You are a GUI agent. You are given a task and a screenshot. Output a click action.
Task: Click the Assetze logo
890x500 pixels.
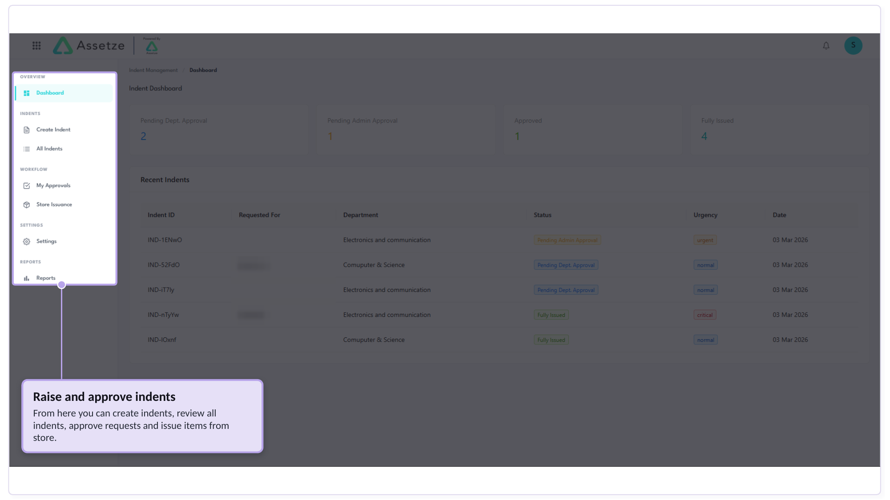pyautogui.click(x=89, y=45)
